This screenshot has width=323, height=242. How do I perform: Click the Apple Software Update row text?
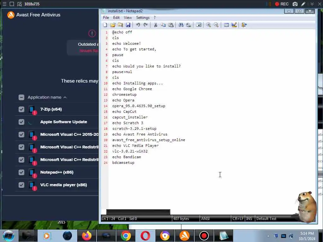(64, 122)
